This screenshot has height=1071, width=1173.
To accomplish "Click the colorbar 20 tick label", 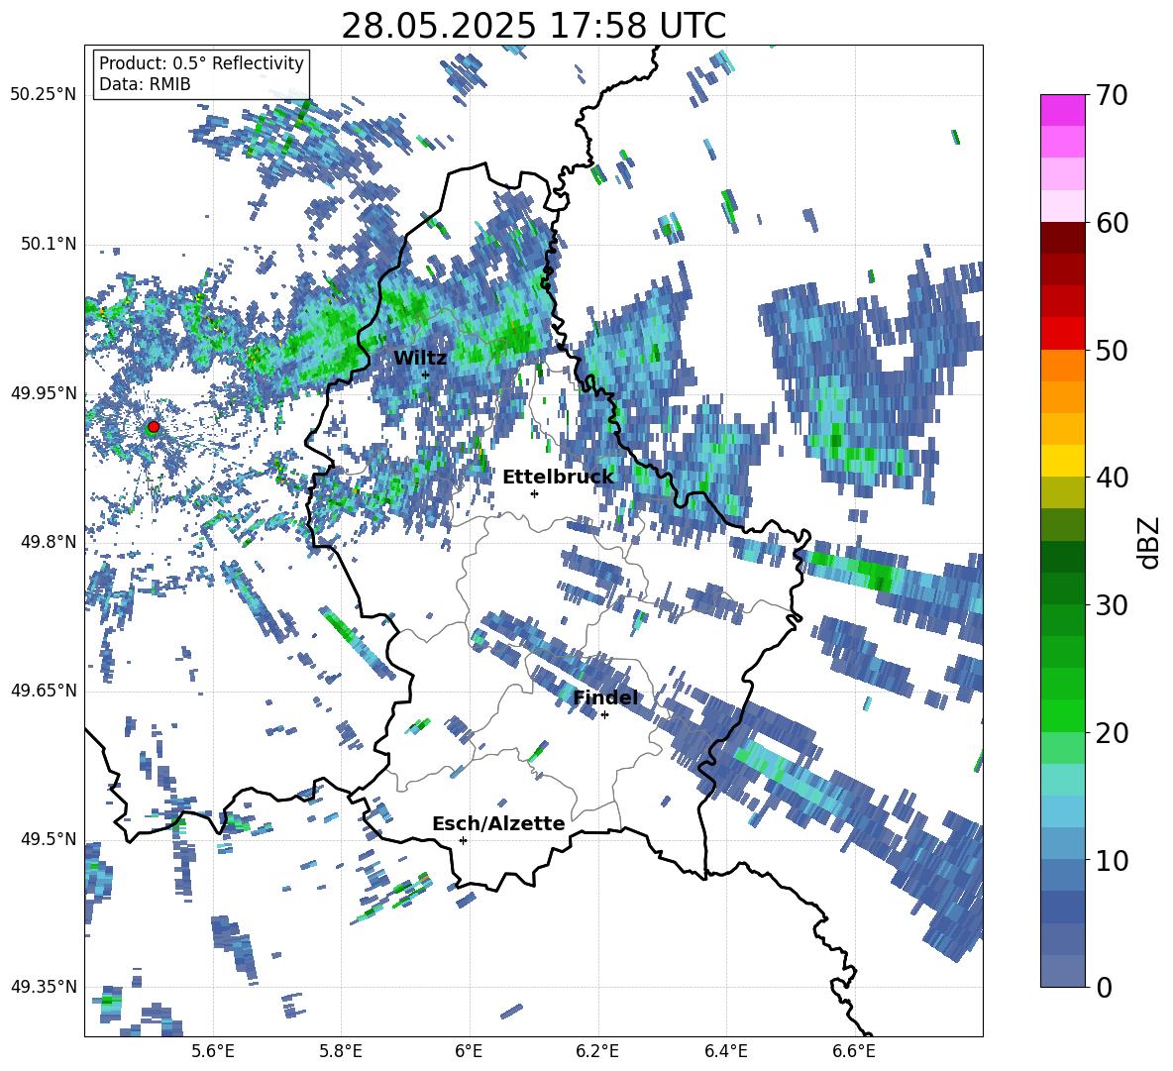I will (1112, 733).
